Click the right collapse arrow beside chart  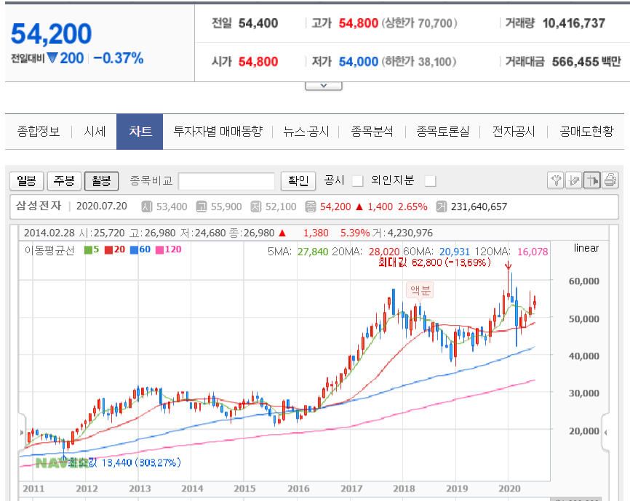coord(605,433)
